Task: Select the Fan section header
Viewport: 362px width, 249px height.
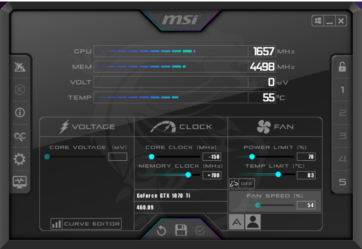Action: 275,127
